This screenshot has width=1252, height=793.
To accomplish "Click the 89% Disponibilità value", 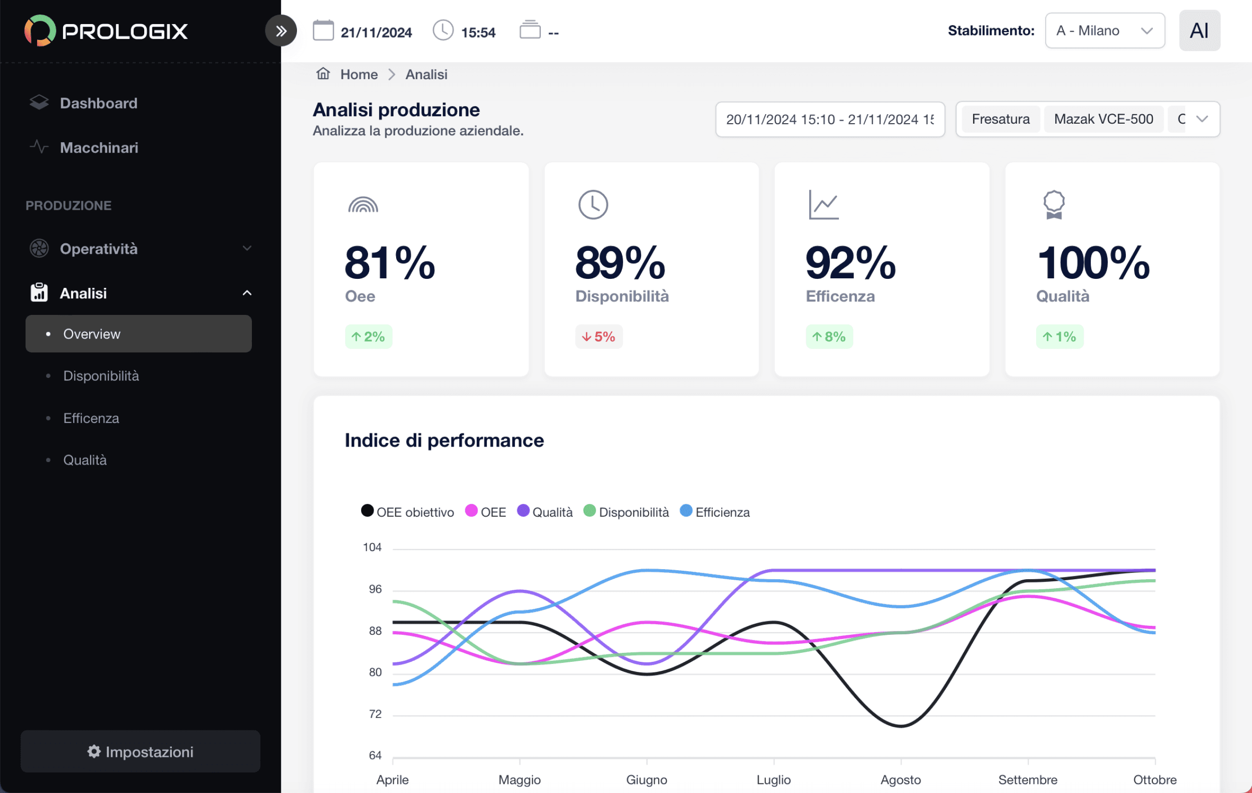I will 620,263.
